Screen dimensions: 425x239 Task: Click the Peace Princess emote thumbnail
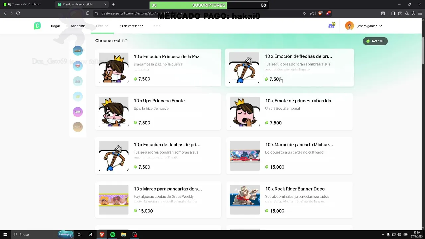(114, 68)
